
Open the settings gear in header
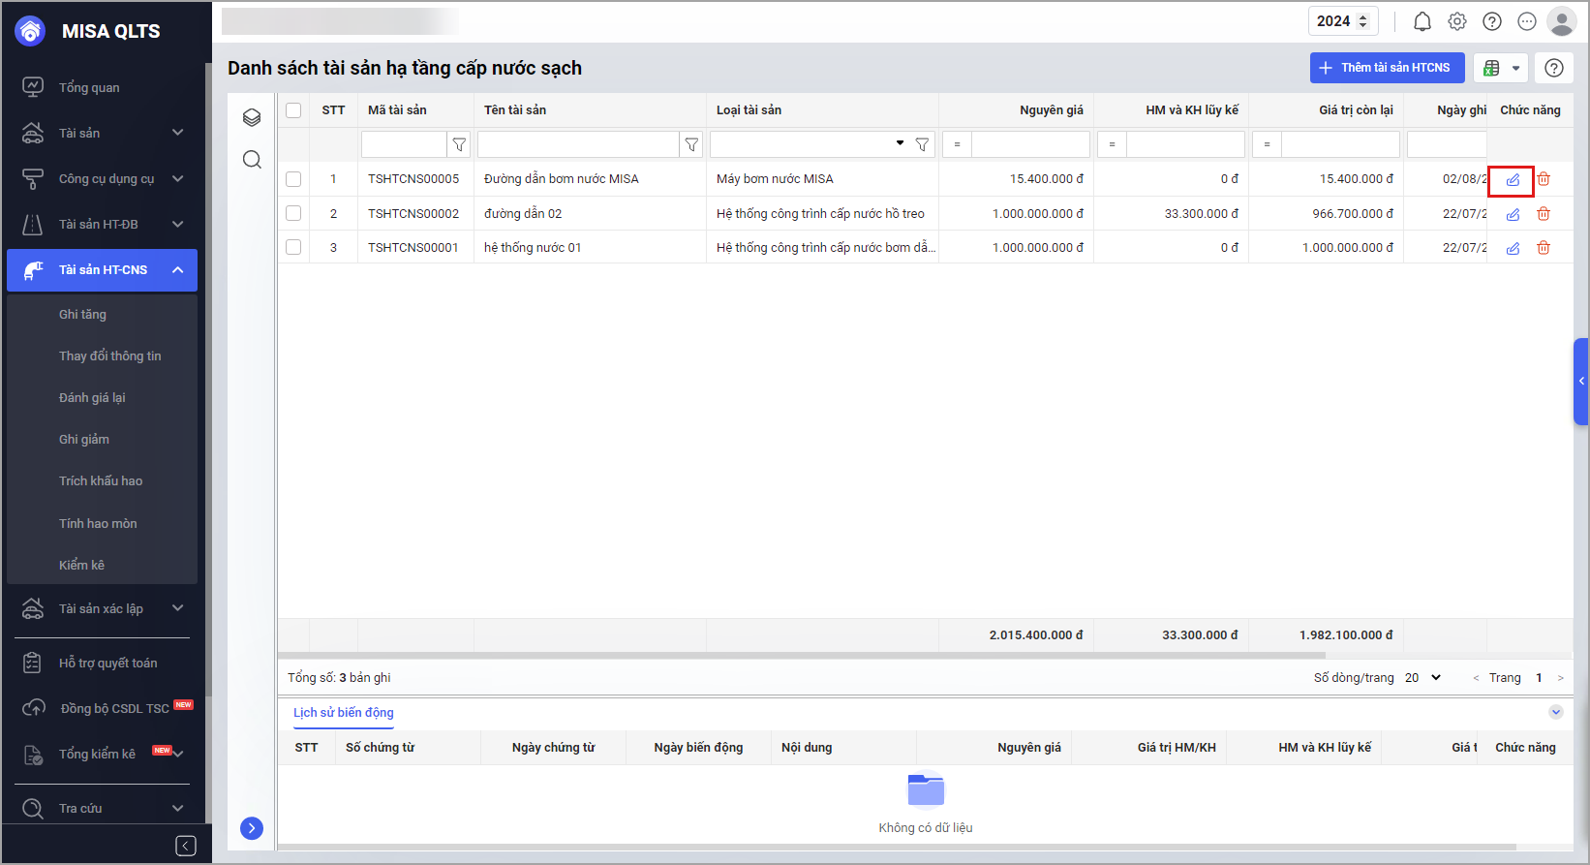[x=1456, y=21]
